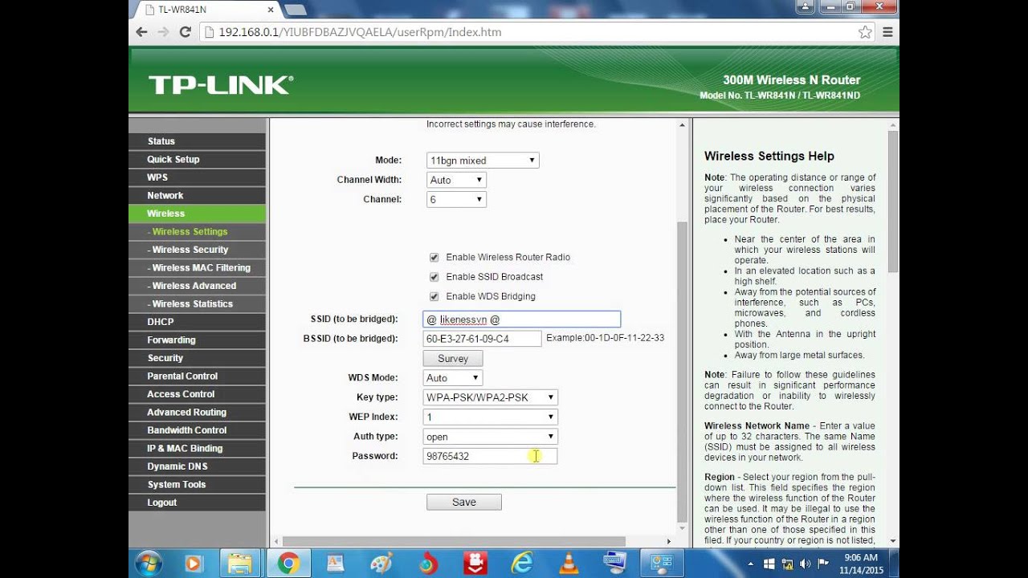Click the settings pane vertical scrollbar

click(x=683, y=371)
